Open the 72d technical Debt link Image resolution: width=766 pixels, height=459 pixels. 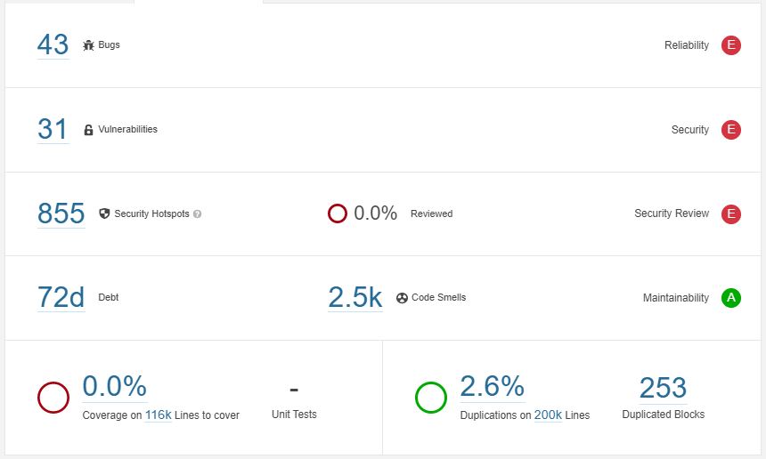pos(61,297)
